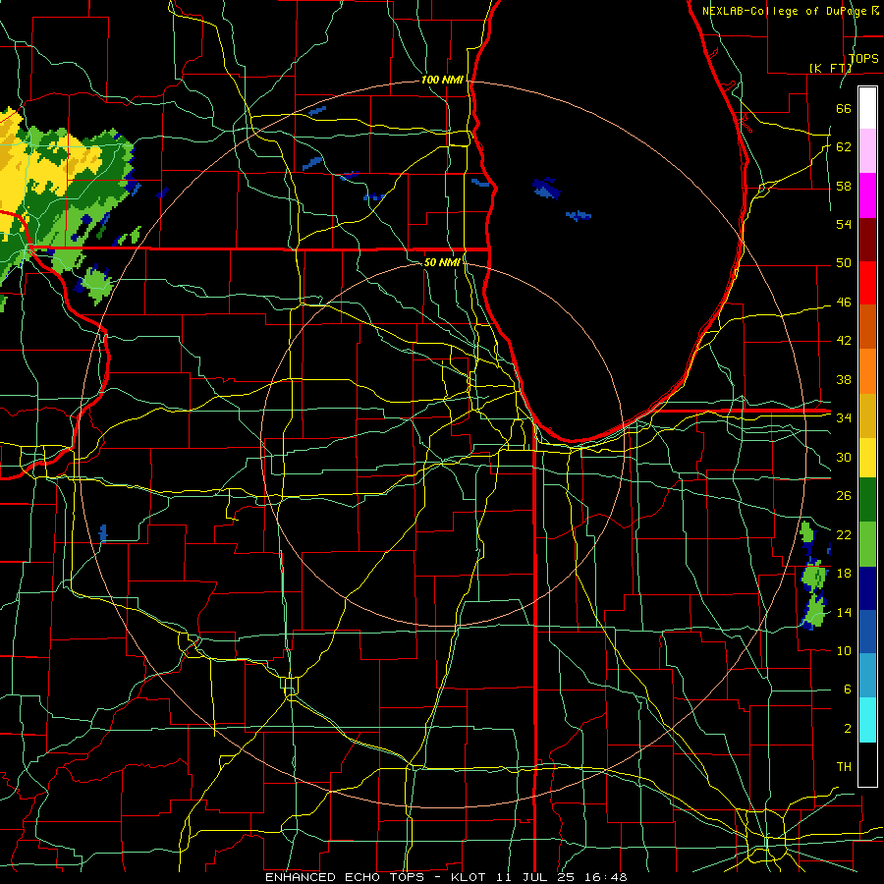Click the 22 legend value
The width and height of the screenshot is (884, 884).
click(844, 534)
